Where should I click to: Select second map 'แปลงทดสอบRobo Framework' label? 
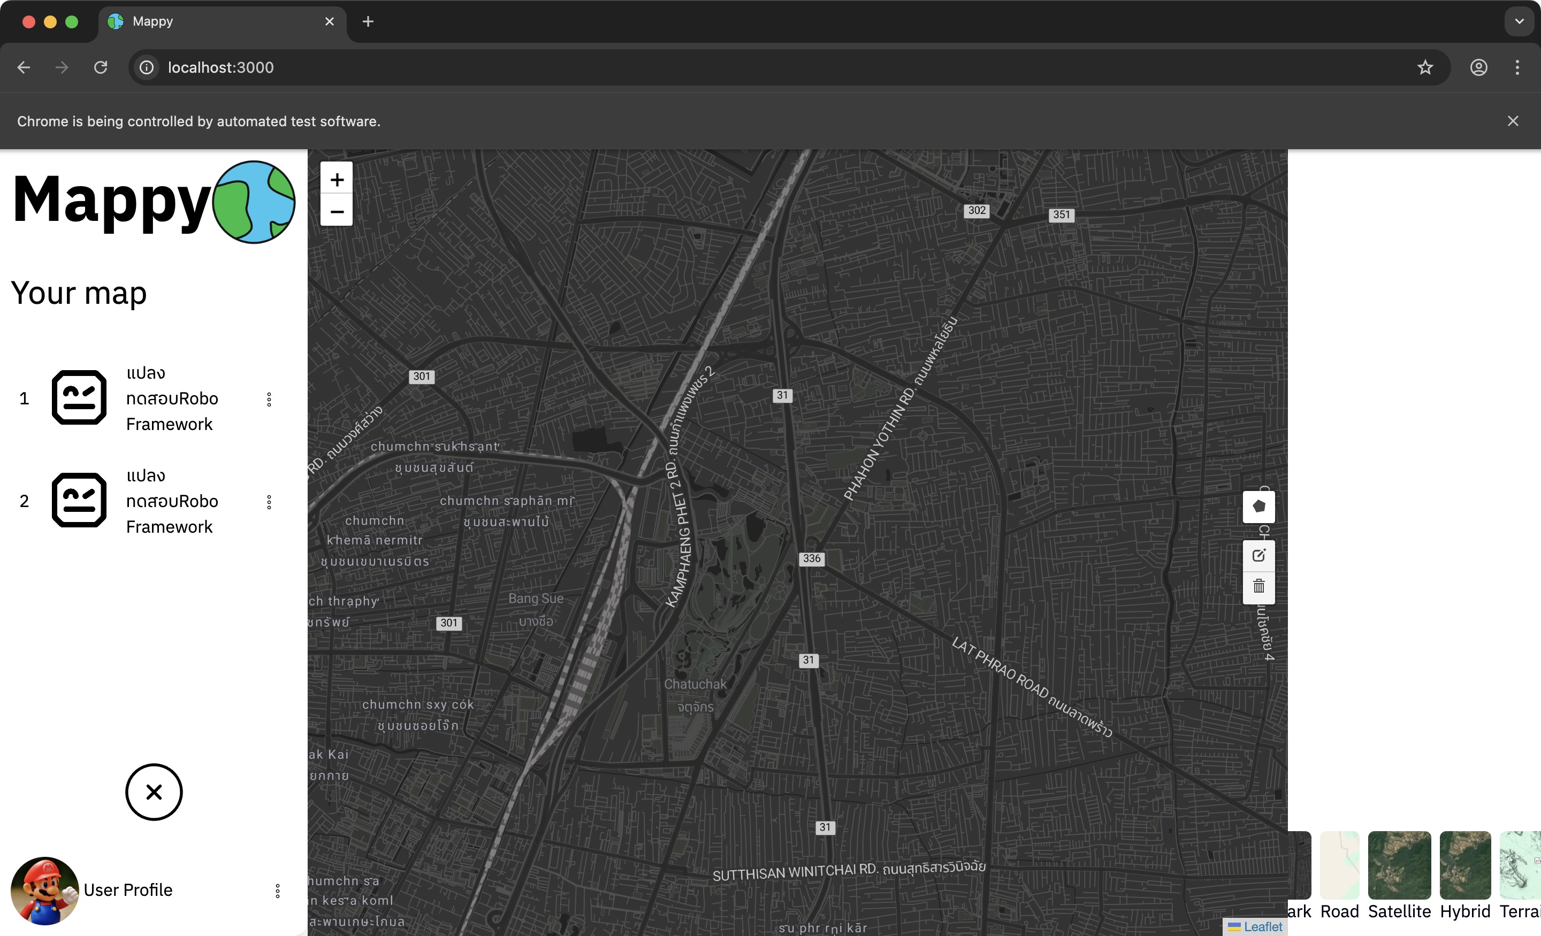pyautogui.click(x=172, y=501)
